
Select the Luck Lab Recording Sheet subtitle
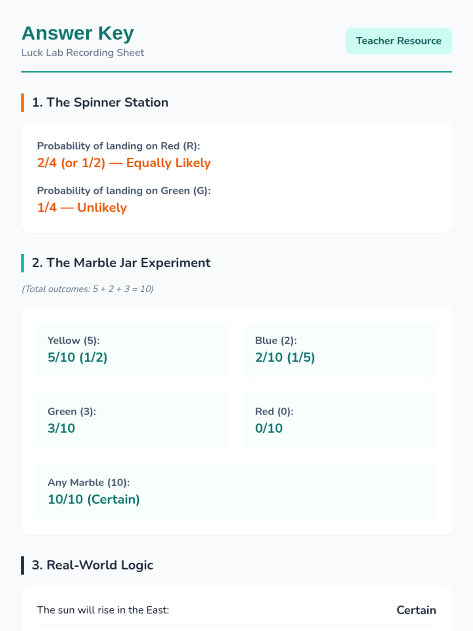coord(83,53)
